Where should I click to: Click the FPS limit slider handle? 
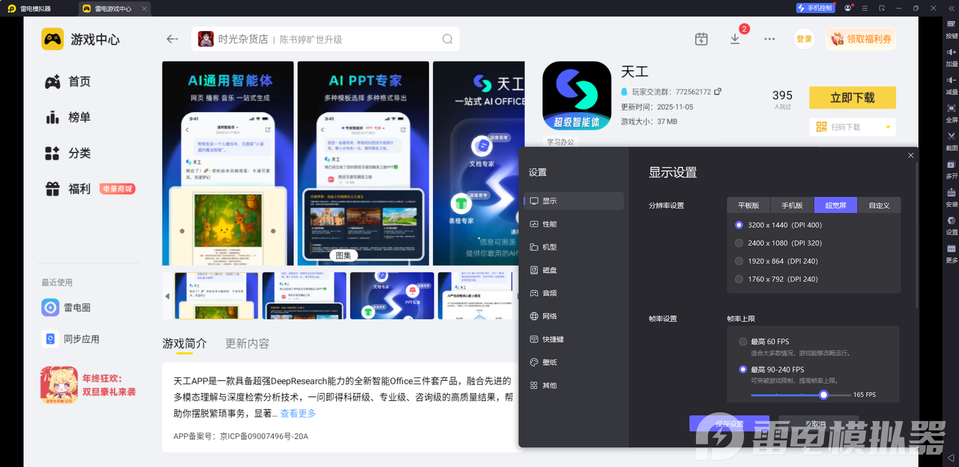(824, 395)
